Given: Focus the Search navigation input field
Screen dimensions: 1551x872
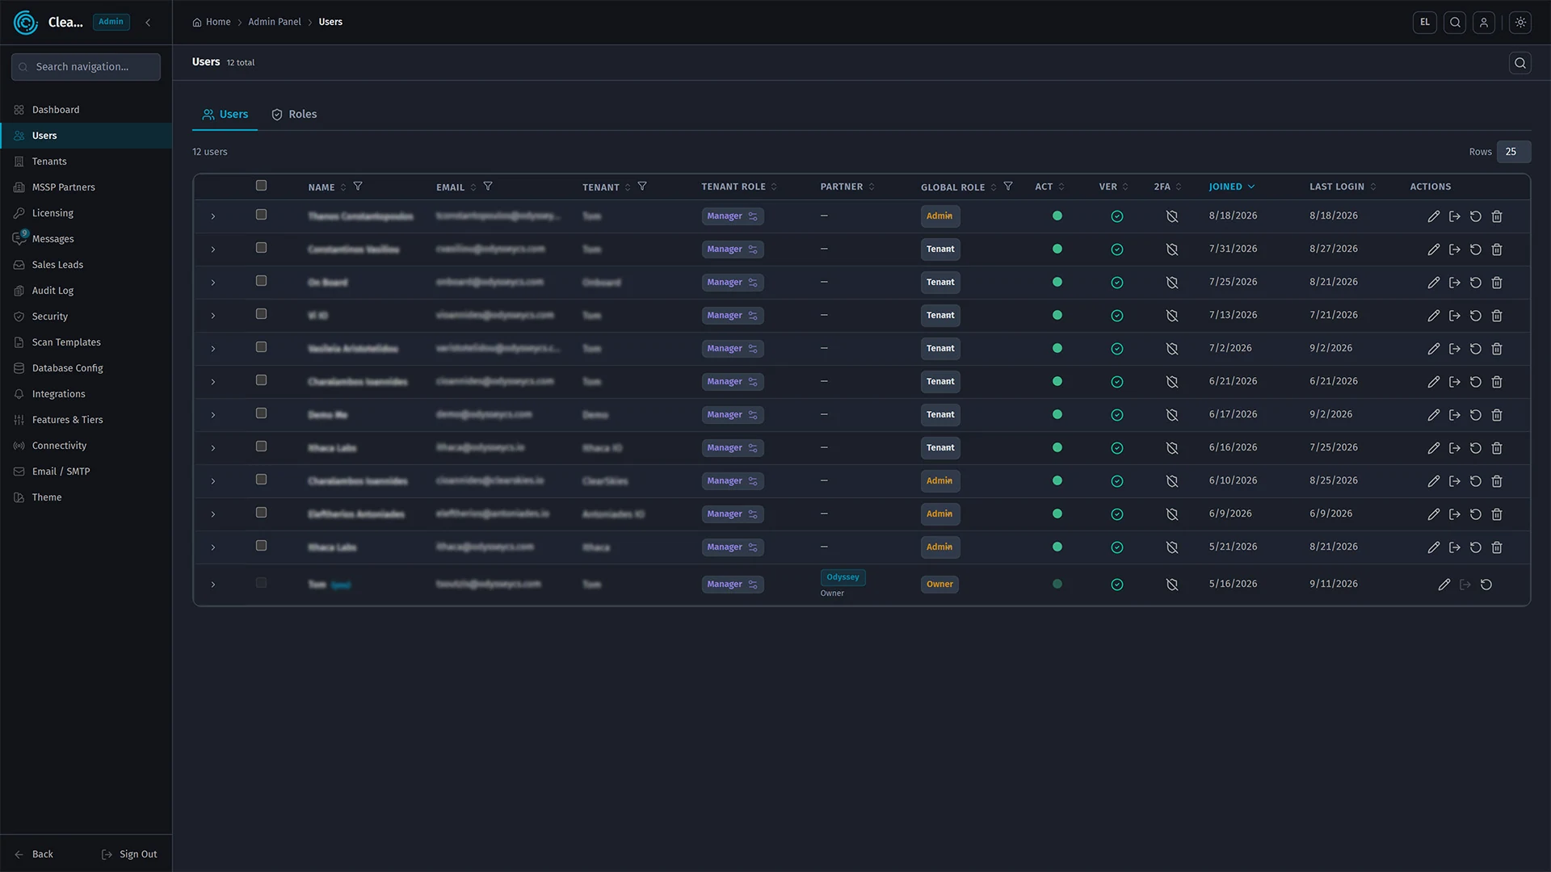Looking at the screenshot, I should (x=86, y=67).
